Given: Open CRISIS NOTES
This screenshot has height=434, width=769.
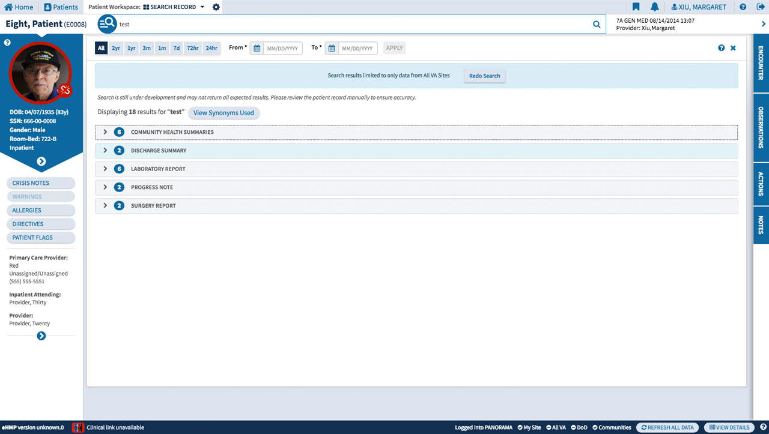Looking at the screenshot, I should pyautogui.click(x=41, y=183).
